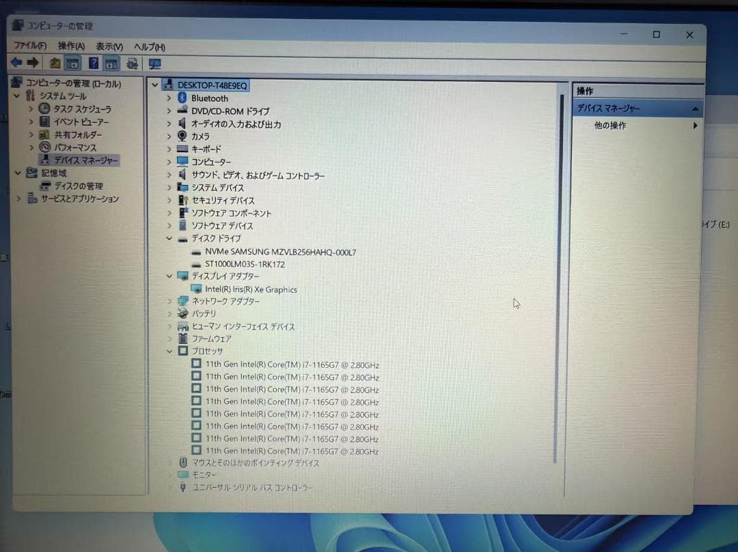Open the blue question mark Help icon
Viewport: 738px width, 552px height.
pyautogui.click(x=94, y=63)
